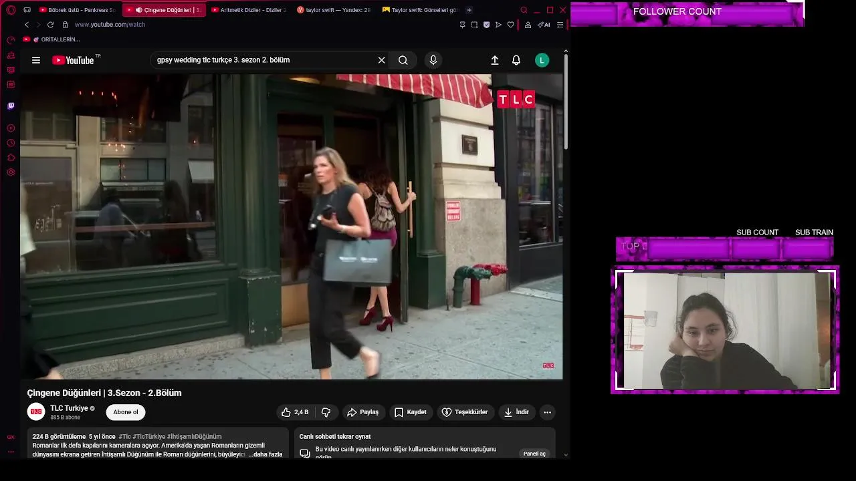Image resolution: width=856 pixels, height=481 pixels.
Task: Click the video title Çingene Düğünleri text
Action: click(104, 393)
